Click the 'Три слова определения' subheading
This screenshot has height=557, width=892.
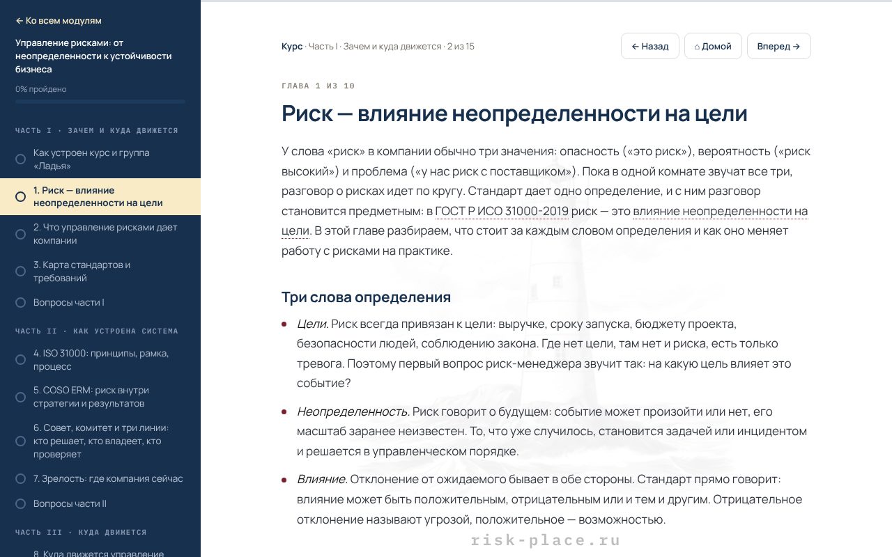click(x=366, y=297)
